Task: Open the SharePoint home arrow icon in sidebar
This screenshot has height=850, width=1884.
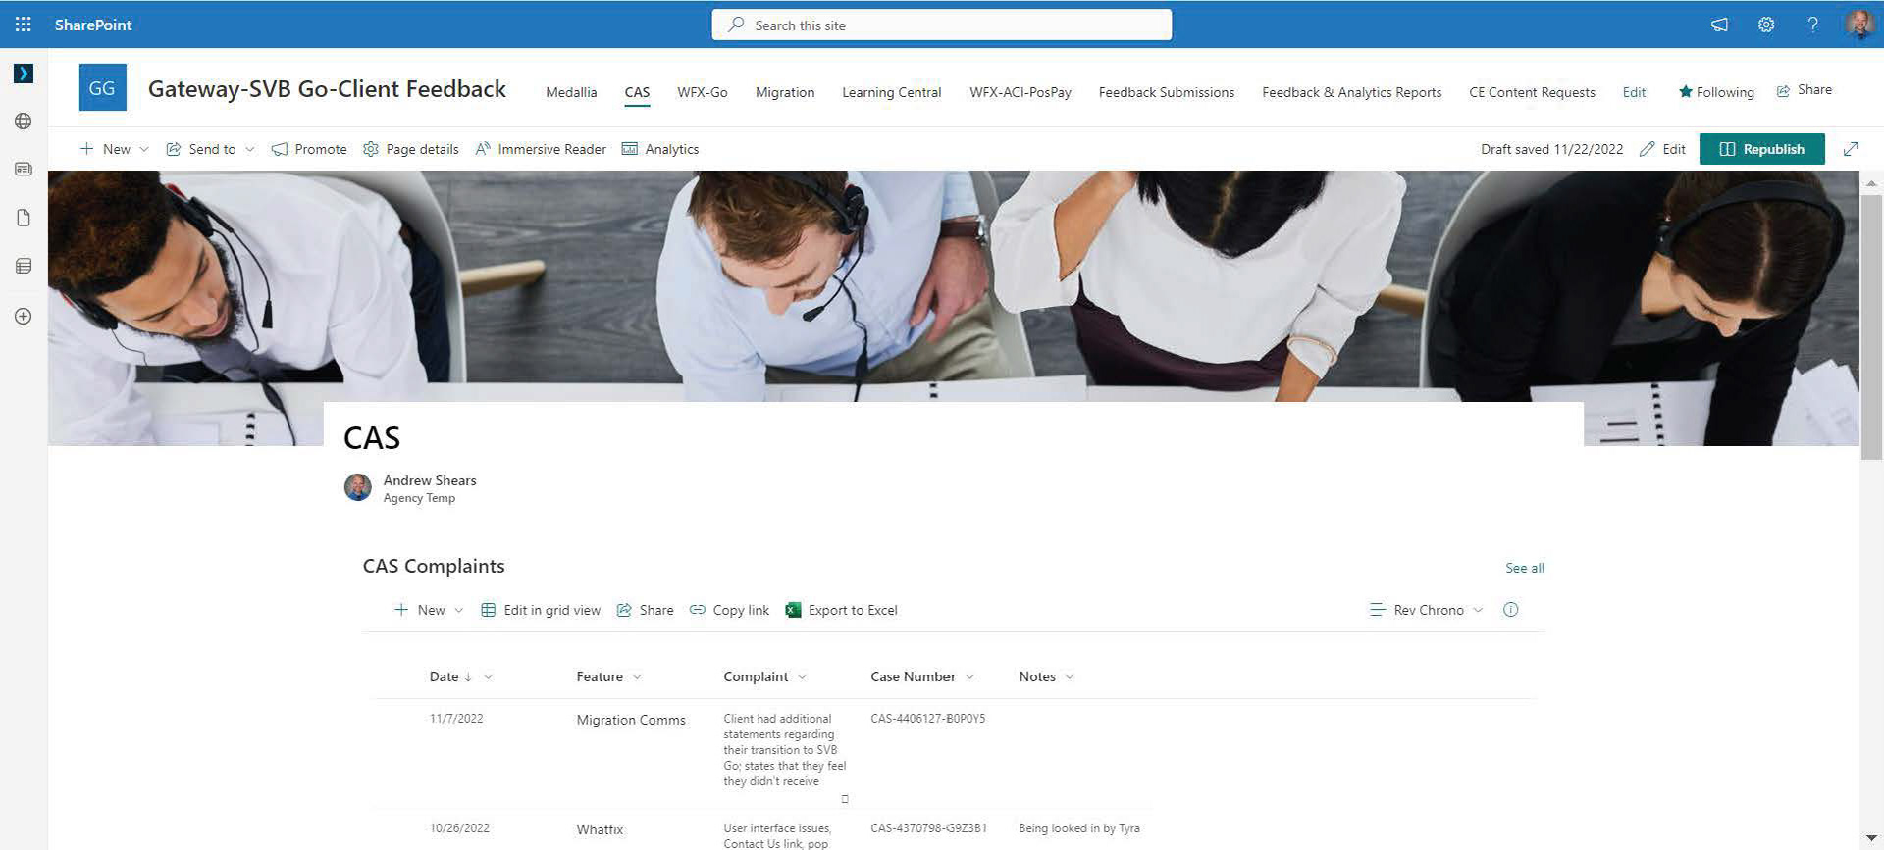Action: (24, 74)
